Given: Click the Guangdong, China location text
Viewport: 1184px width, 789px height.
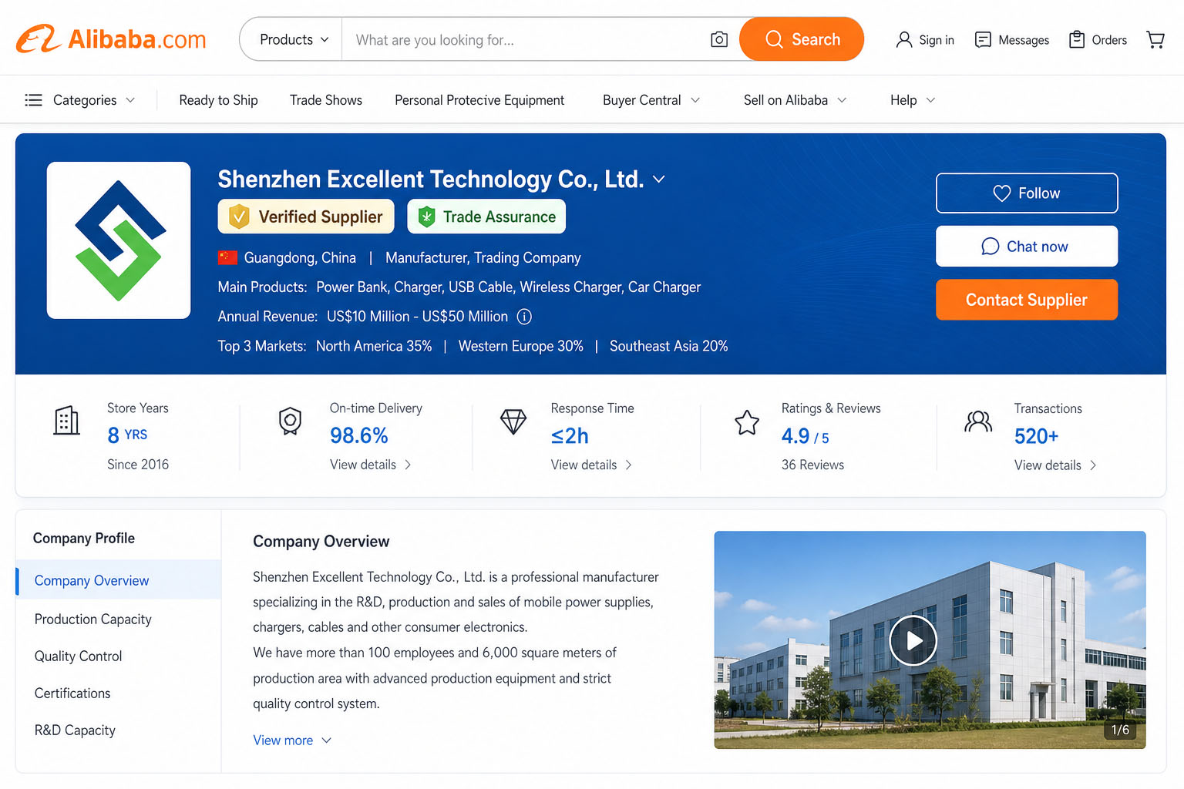Looking at the screenshot, I should click(x=300, y=257).
